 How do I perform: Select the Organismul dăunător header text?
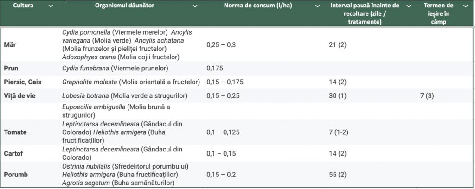pos(125,6)
